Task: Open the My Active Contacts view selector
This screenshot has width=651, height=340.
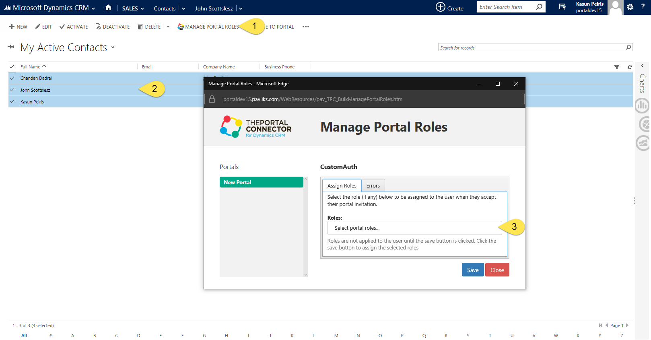Action: (113, 47)
